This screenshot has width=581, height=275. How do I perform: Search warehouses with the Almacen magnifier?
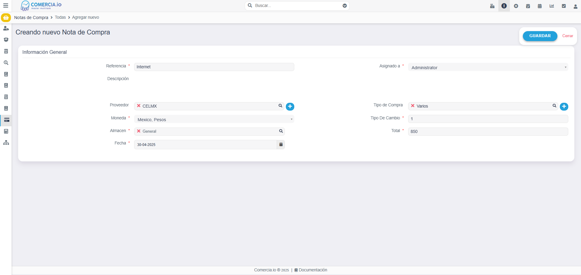pos(281,131)
